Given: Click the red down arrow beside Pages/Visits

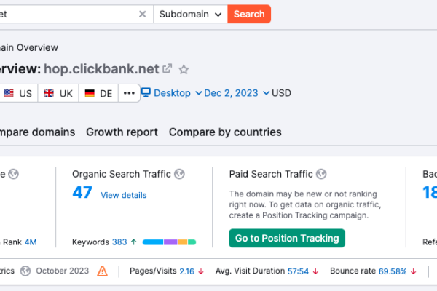Looking at the screenshot, I should pyautogui.click(x=201, y=271).
